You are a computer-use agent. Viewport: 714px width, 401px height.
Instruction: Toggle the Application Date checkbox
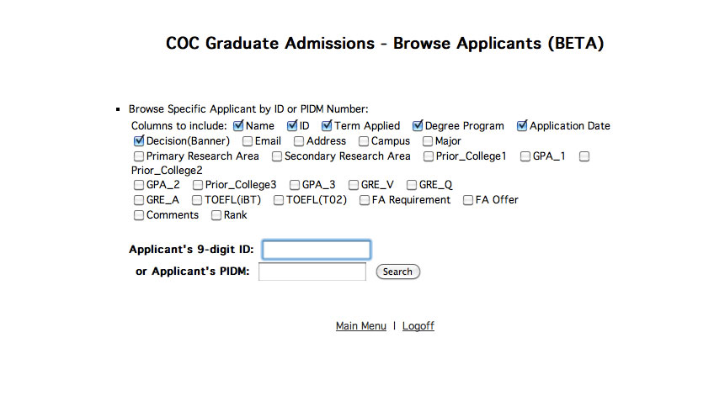522,126
